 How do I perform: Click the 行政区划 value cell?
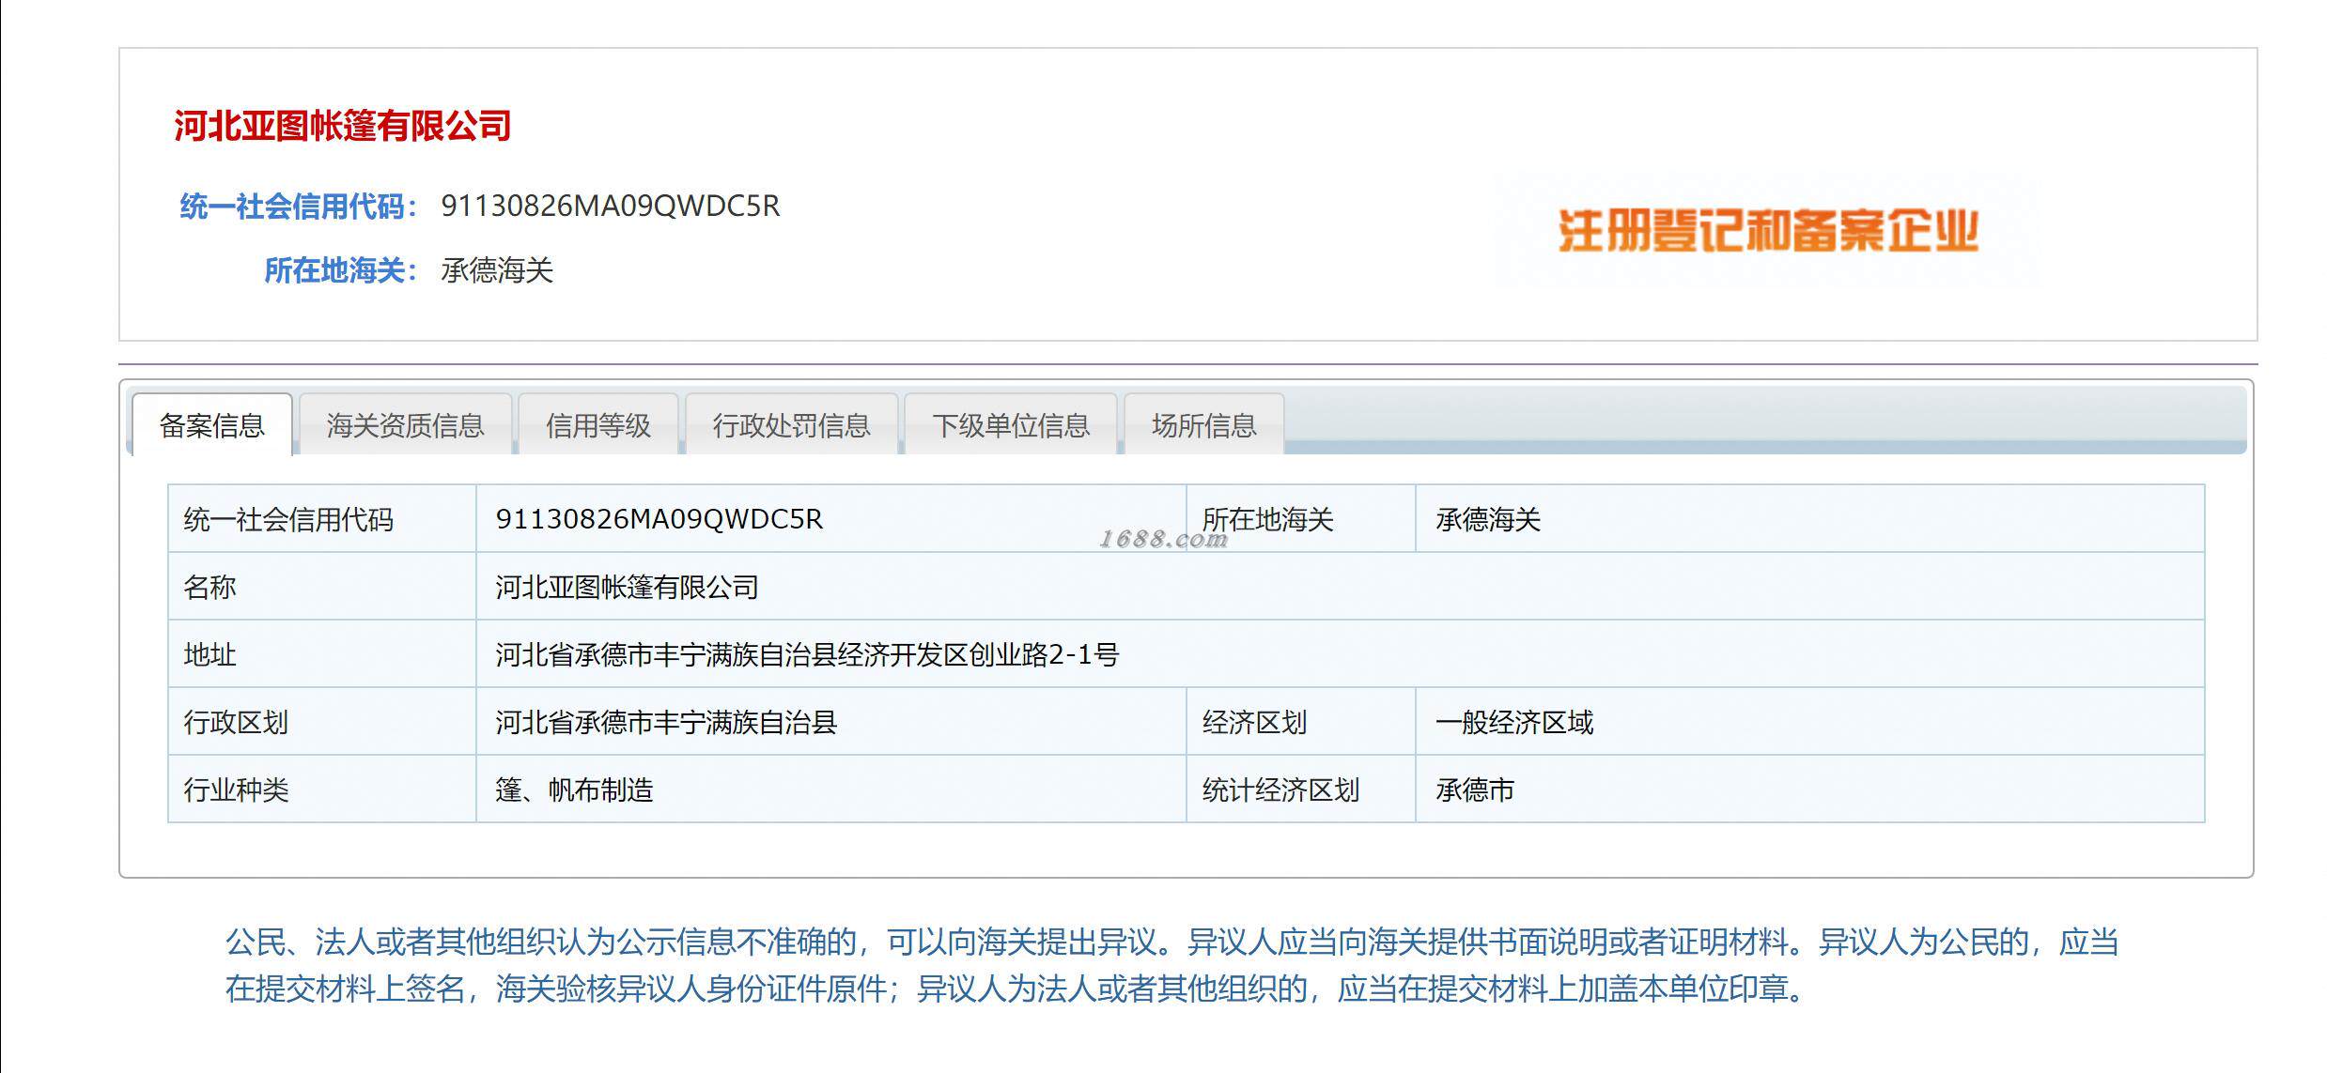[x=666, y=722]
